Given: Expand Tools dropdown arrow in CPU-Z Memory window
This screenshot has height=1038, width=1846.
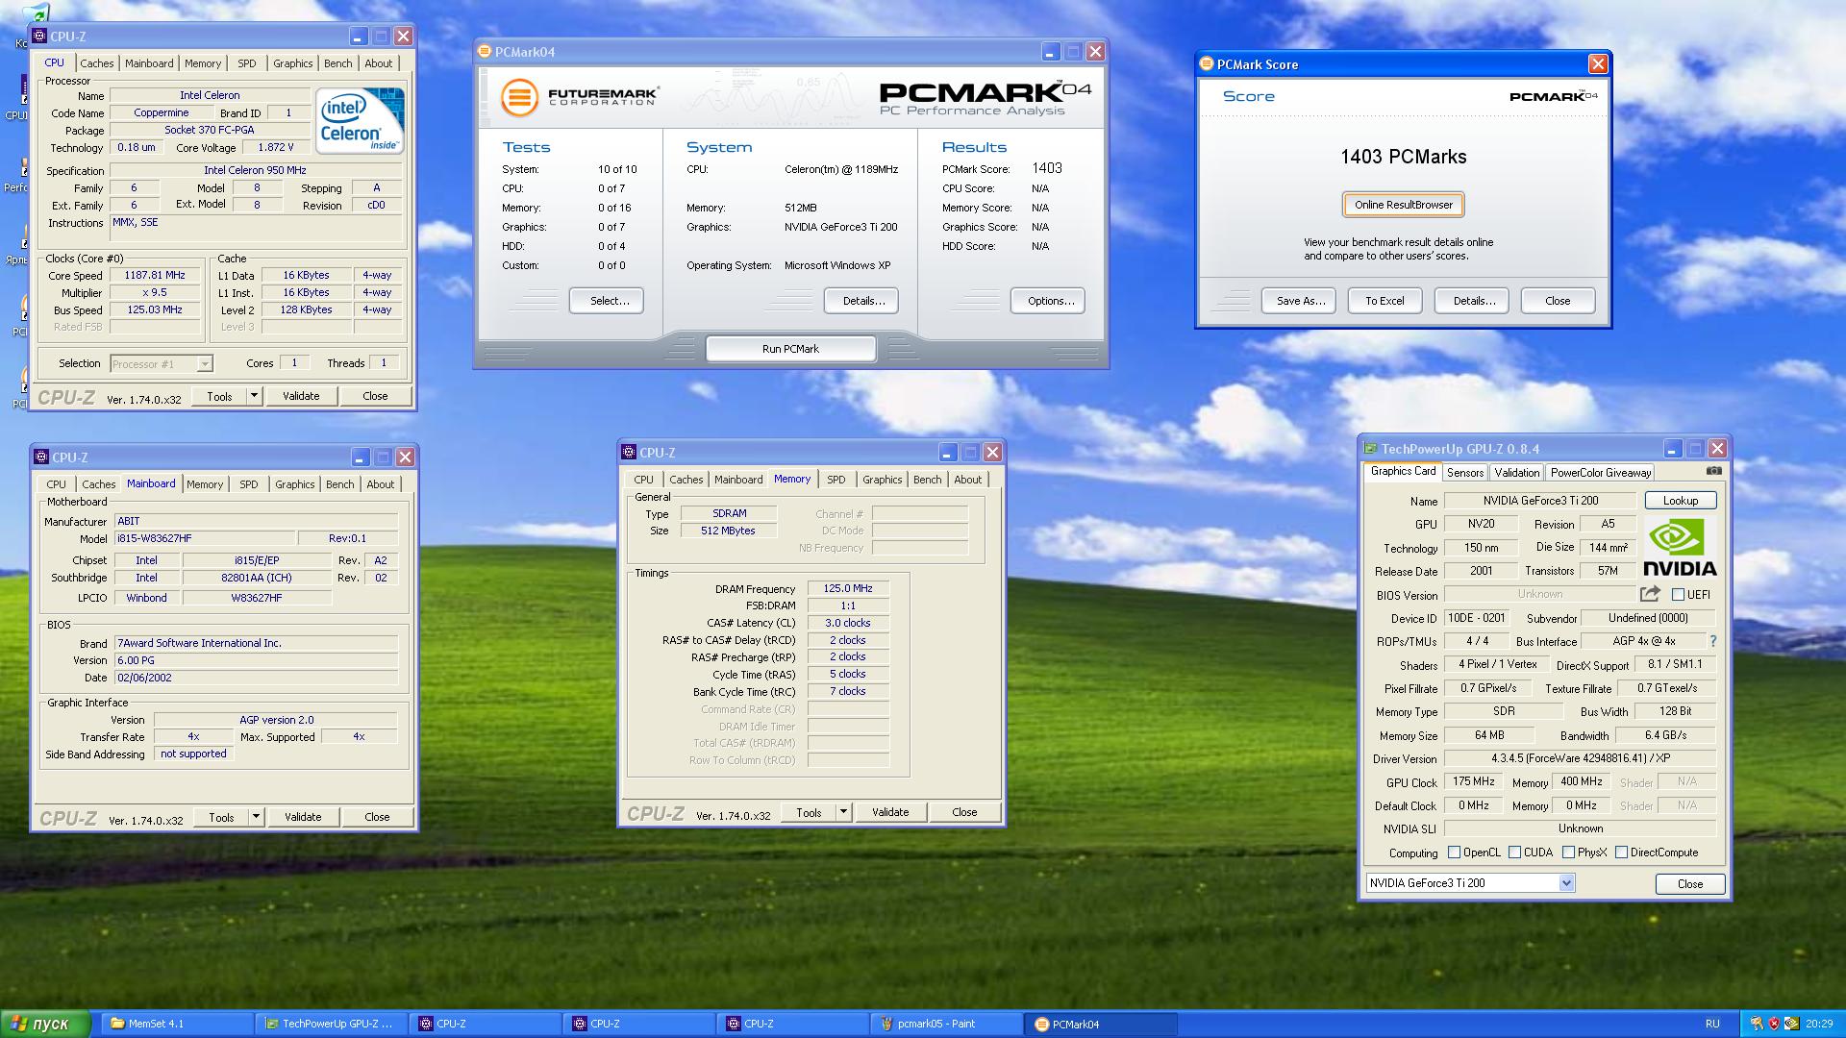Looking at the screenshot, I should coord(843,812).
